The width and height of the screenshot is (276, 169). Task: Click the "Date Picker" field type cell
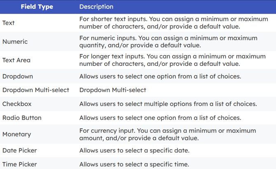[x=19, y=150]
